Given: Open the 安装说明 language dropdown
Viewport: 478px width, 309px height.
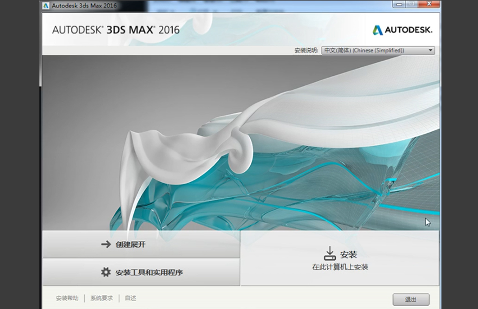Looking at the screenshot, I should pos(378,51).
